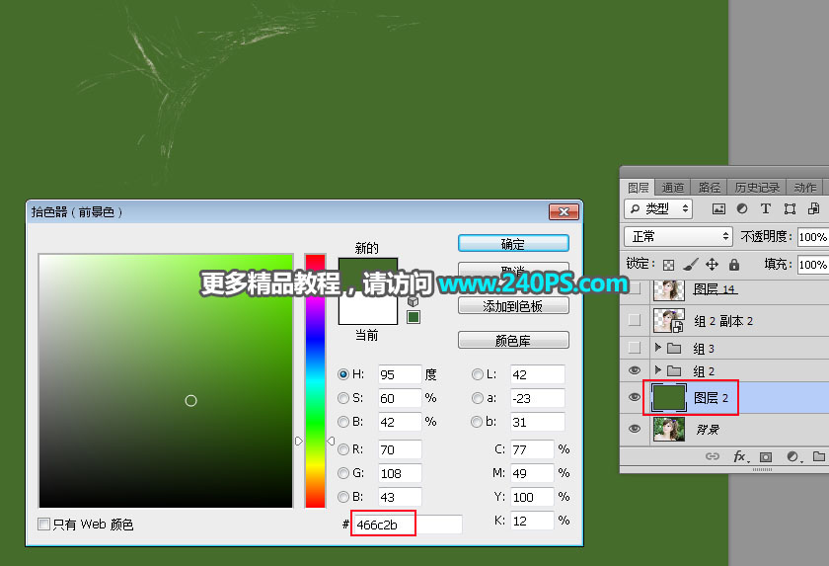Image resolution: width=829 pixels, height=566 pixels.
Task: Click the pixel layer filter icon
Action: 718,209
